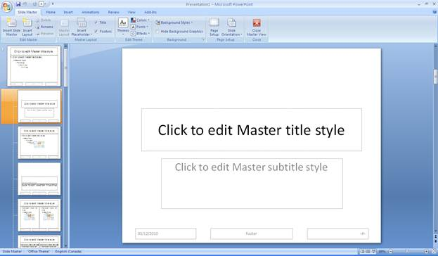Open the Fonts dropdown
Screen dimensions: 438x256
(140, 27)
